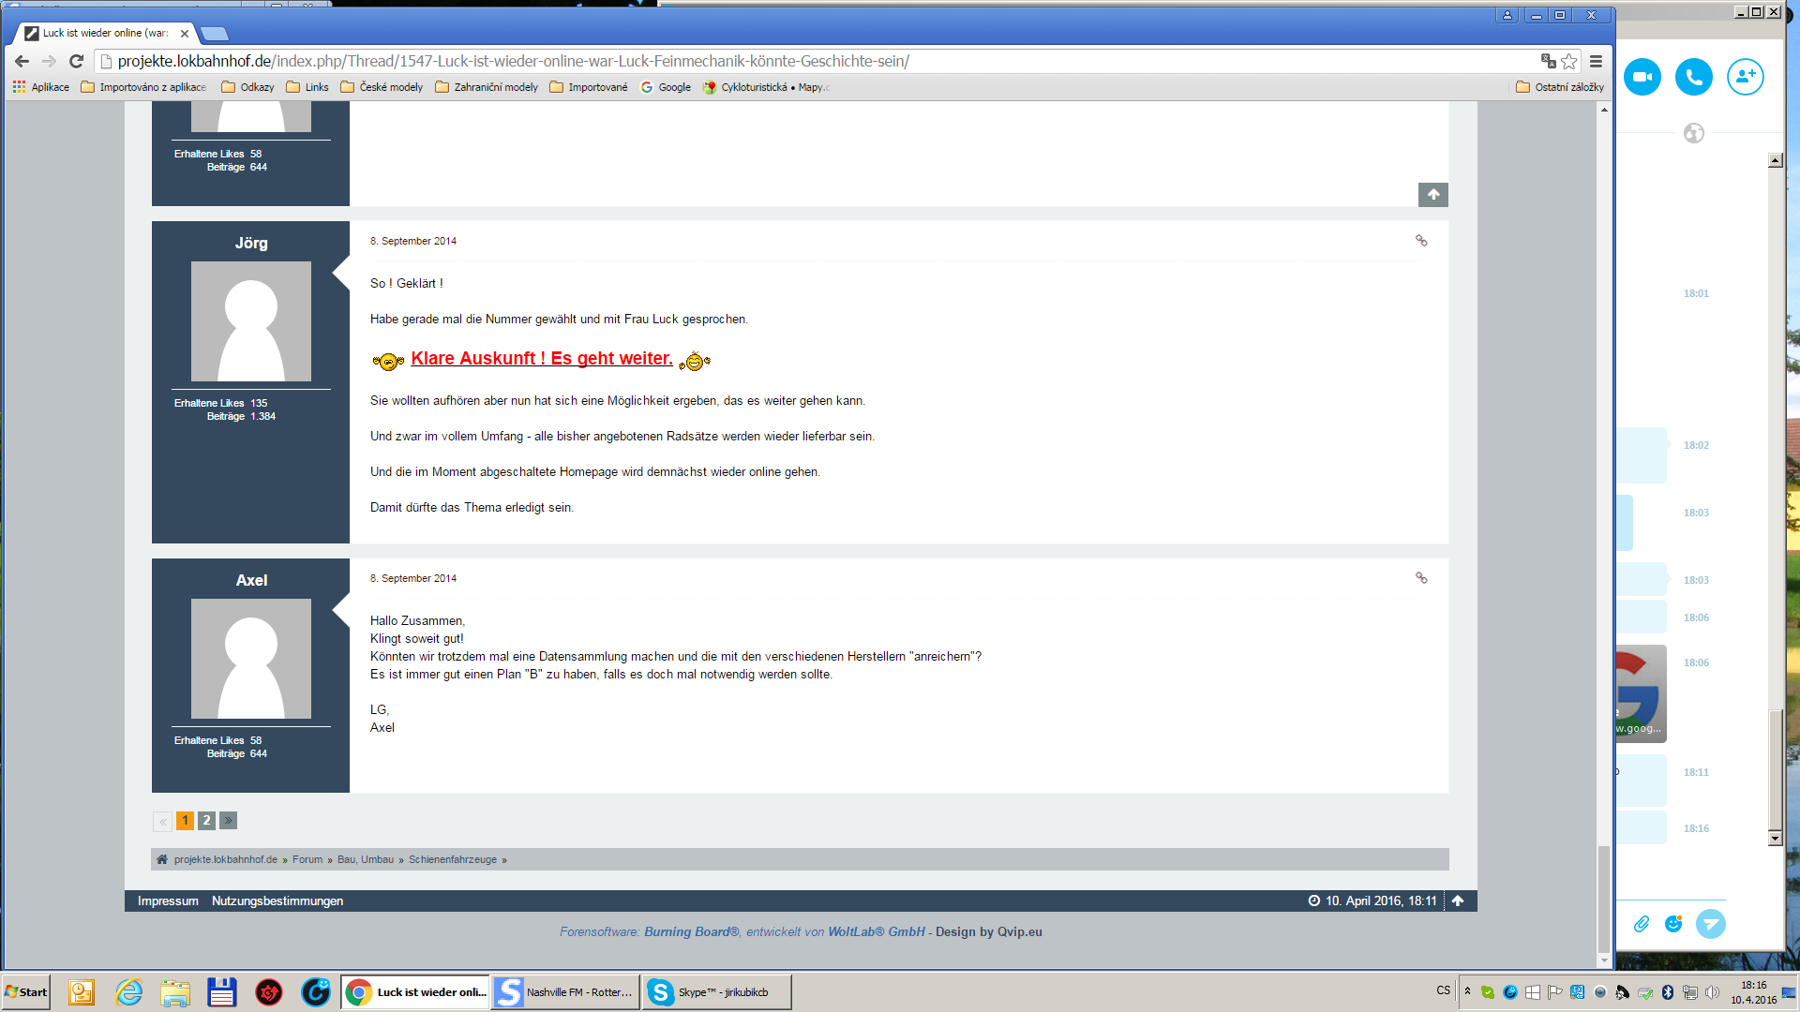The width and height of the screenshot is (1800, 1012).
Task: Bookmark the page with the star icon
Action: [x=1569, y=61]
